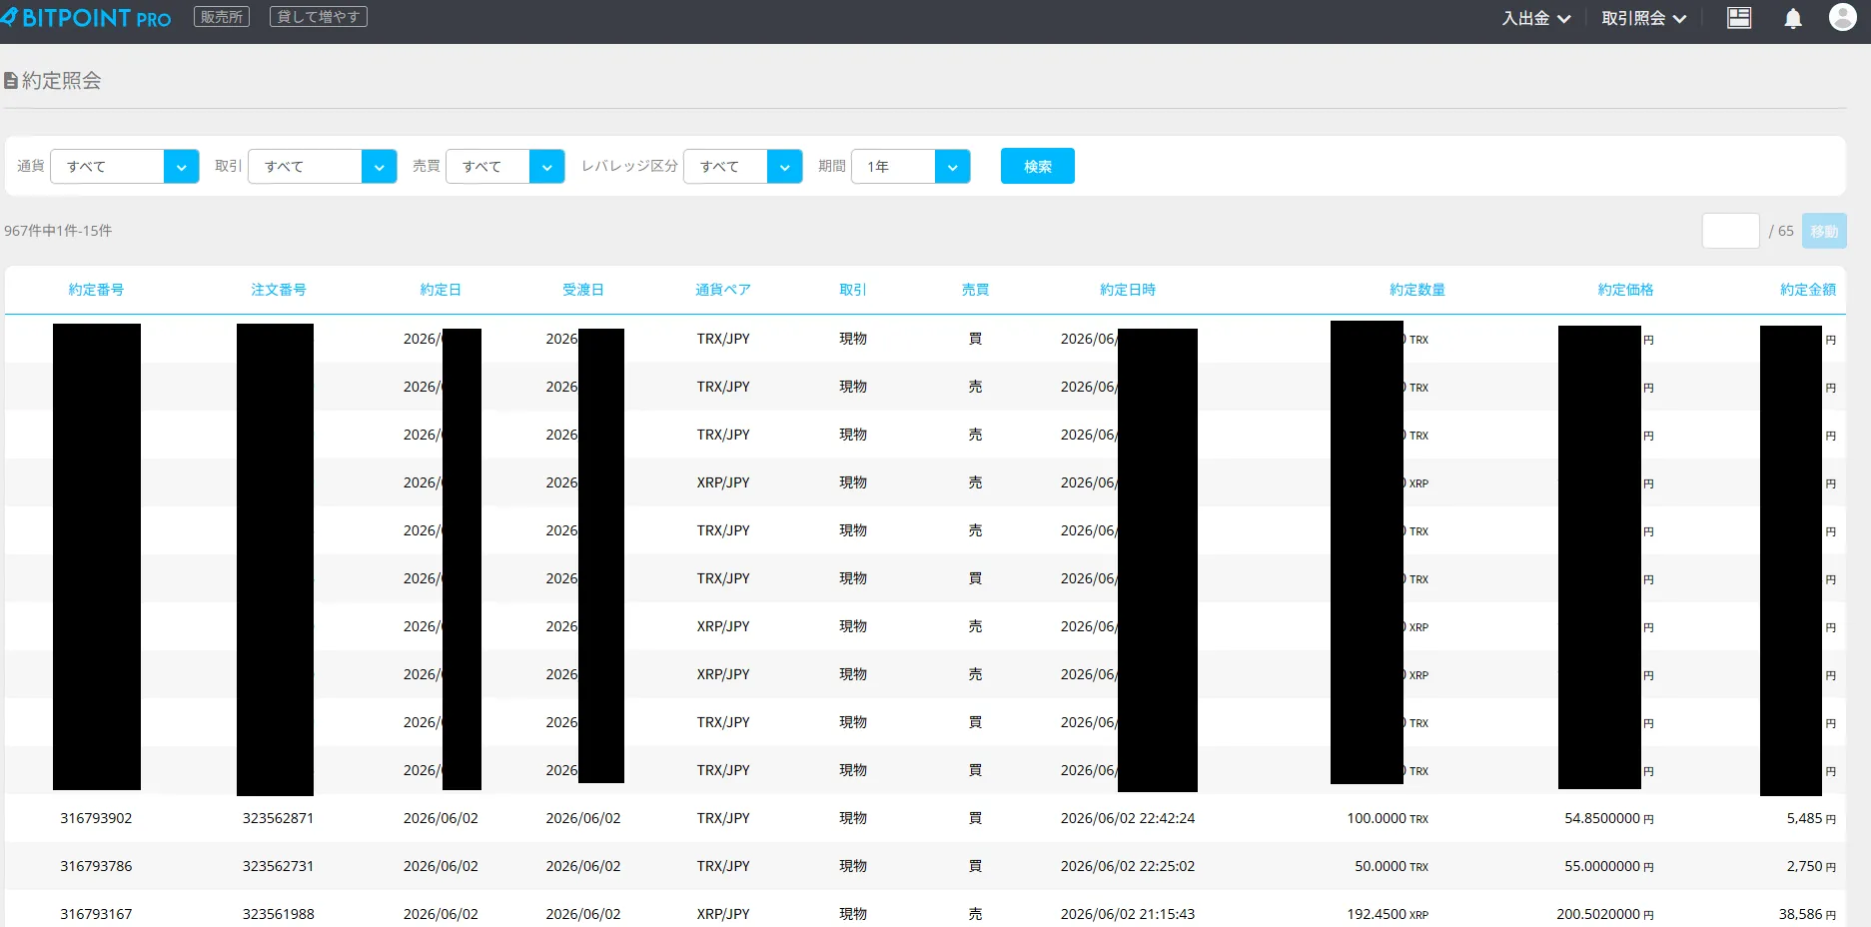Viewport: 1871px width, 927px height.
Task: Click the 967件中1件-15件 result count
Action: [x=58, y=231]
